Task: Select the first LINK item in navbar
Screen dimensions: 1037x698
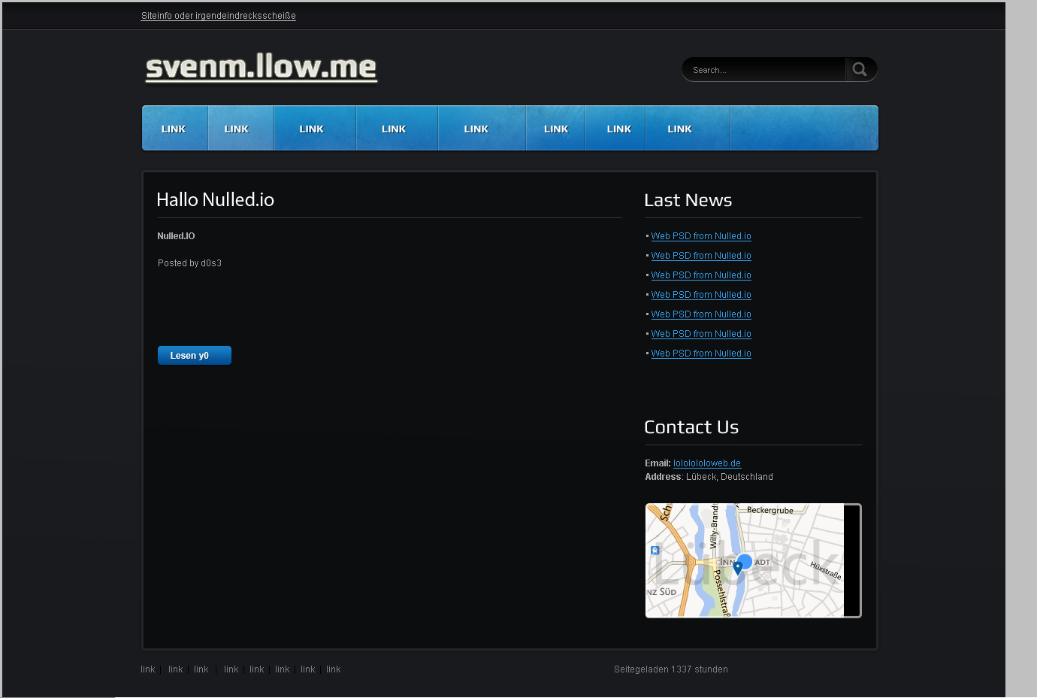Action: pyautogui.click(x=174, y=129)
